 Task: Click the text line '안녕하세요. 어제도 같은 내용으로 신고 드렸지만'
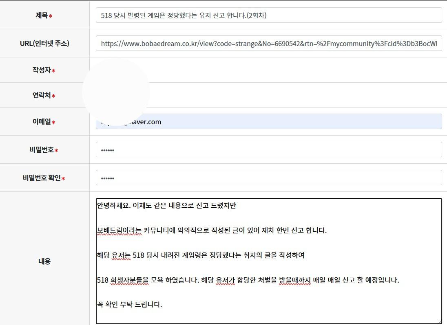tap(166, 206)
